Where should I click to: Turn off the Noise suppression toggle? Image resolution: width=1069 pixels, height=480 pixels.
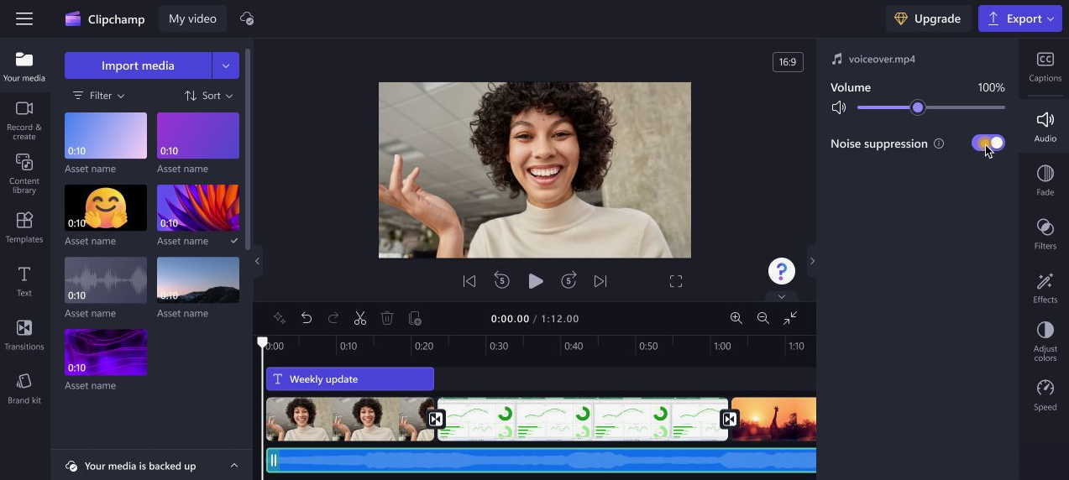(988, 143)
